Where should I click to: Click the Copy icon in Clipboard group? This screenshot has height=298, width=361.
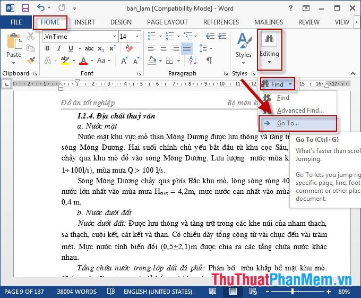(30, 48)
